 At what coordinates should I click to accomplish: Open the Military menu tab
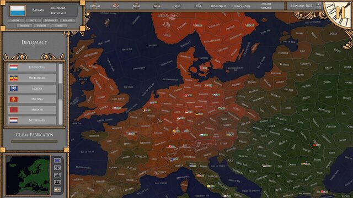16,20
